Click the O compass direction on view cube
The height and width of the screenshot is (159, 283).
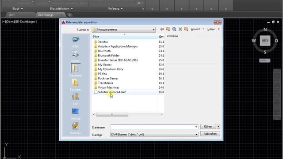tap(276, 41)
